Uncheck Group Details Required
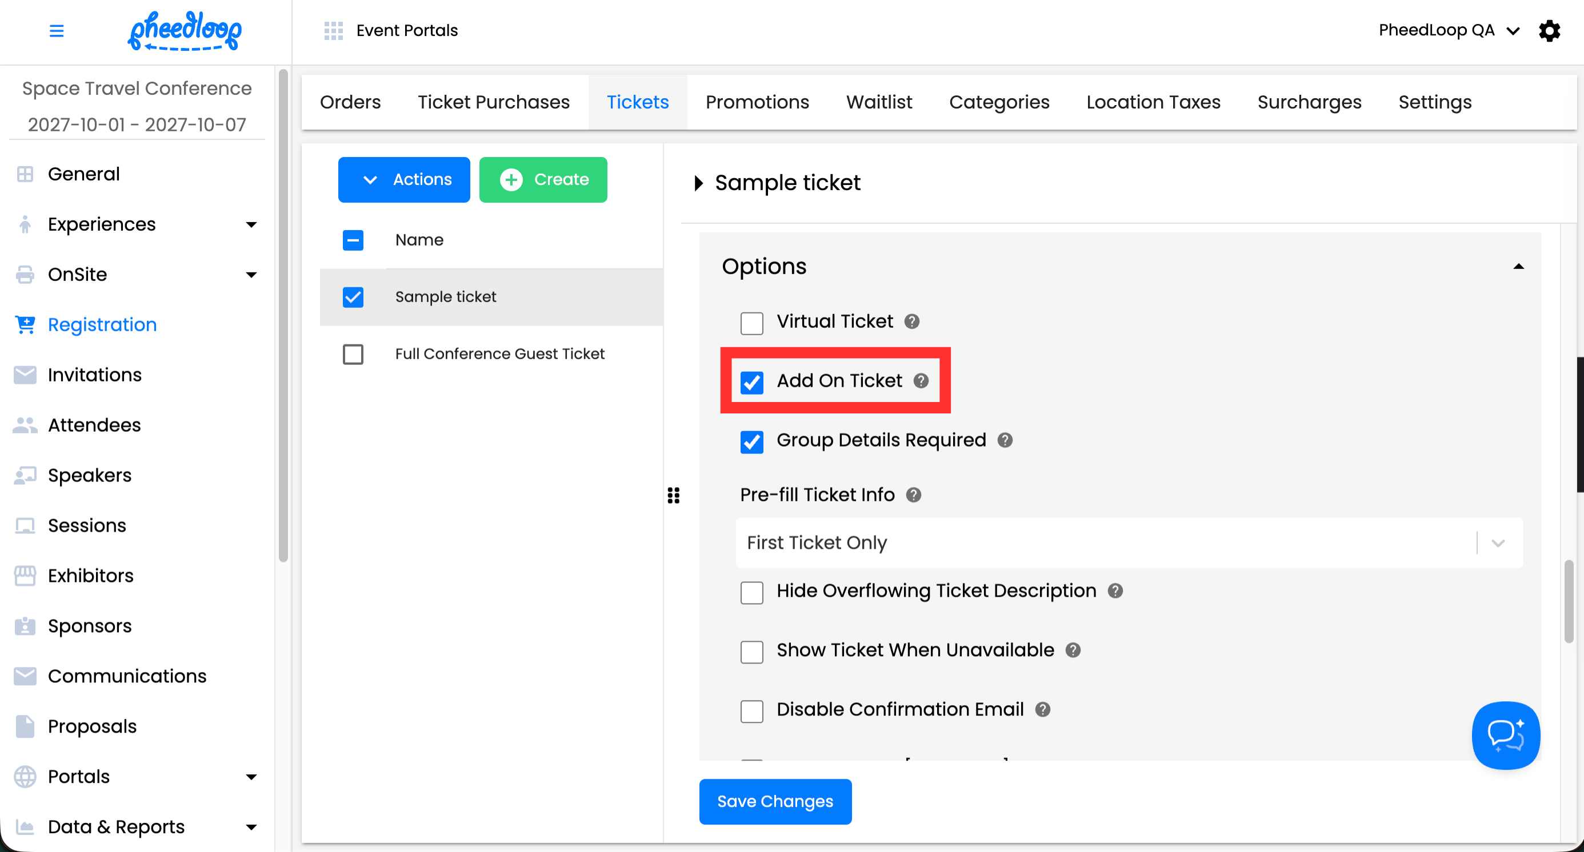 [x=751, y=441]
